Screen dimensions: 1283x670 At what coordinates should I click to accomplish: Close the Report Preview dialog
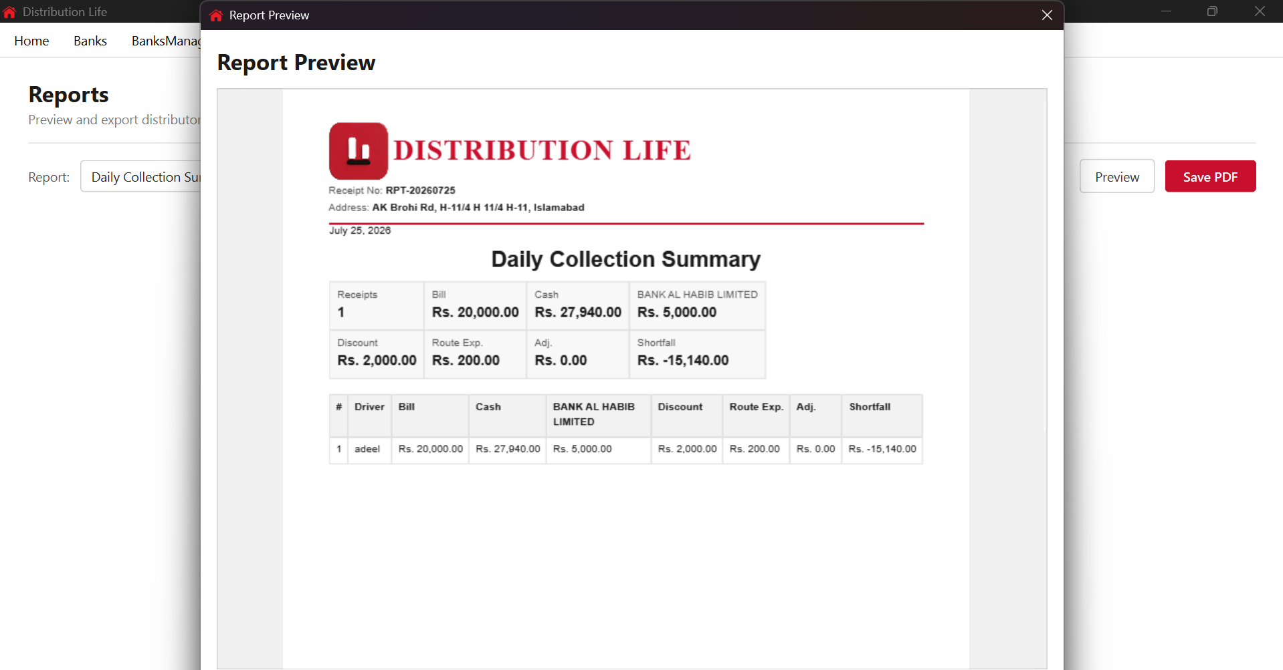point(1047,15)
